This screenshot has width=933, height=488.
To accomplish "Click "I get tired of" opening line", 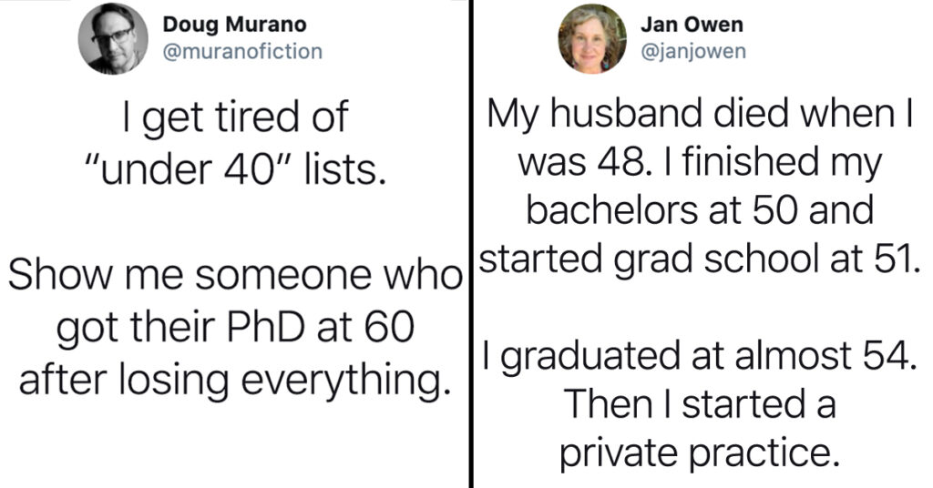I will [x=234, y=117].
